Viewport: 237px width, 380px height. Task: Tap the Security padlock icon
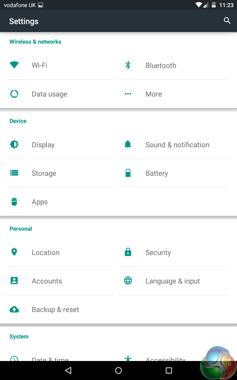click(x=128, y=252)
